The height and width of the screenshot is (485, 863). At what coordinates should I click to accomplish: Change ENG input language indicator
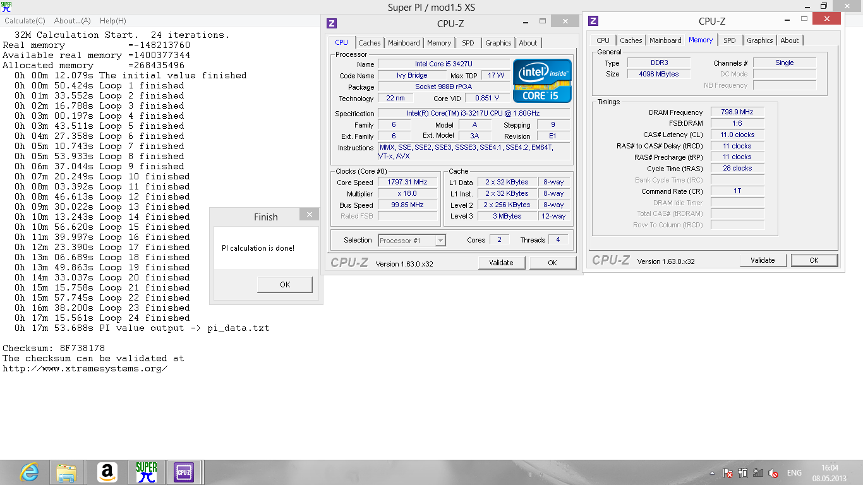coord(794,473)
